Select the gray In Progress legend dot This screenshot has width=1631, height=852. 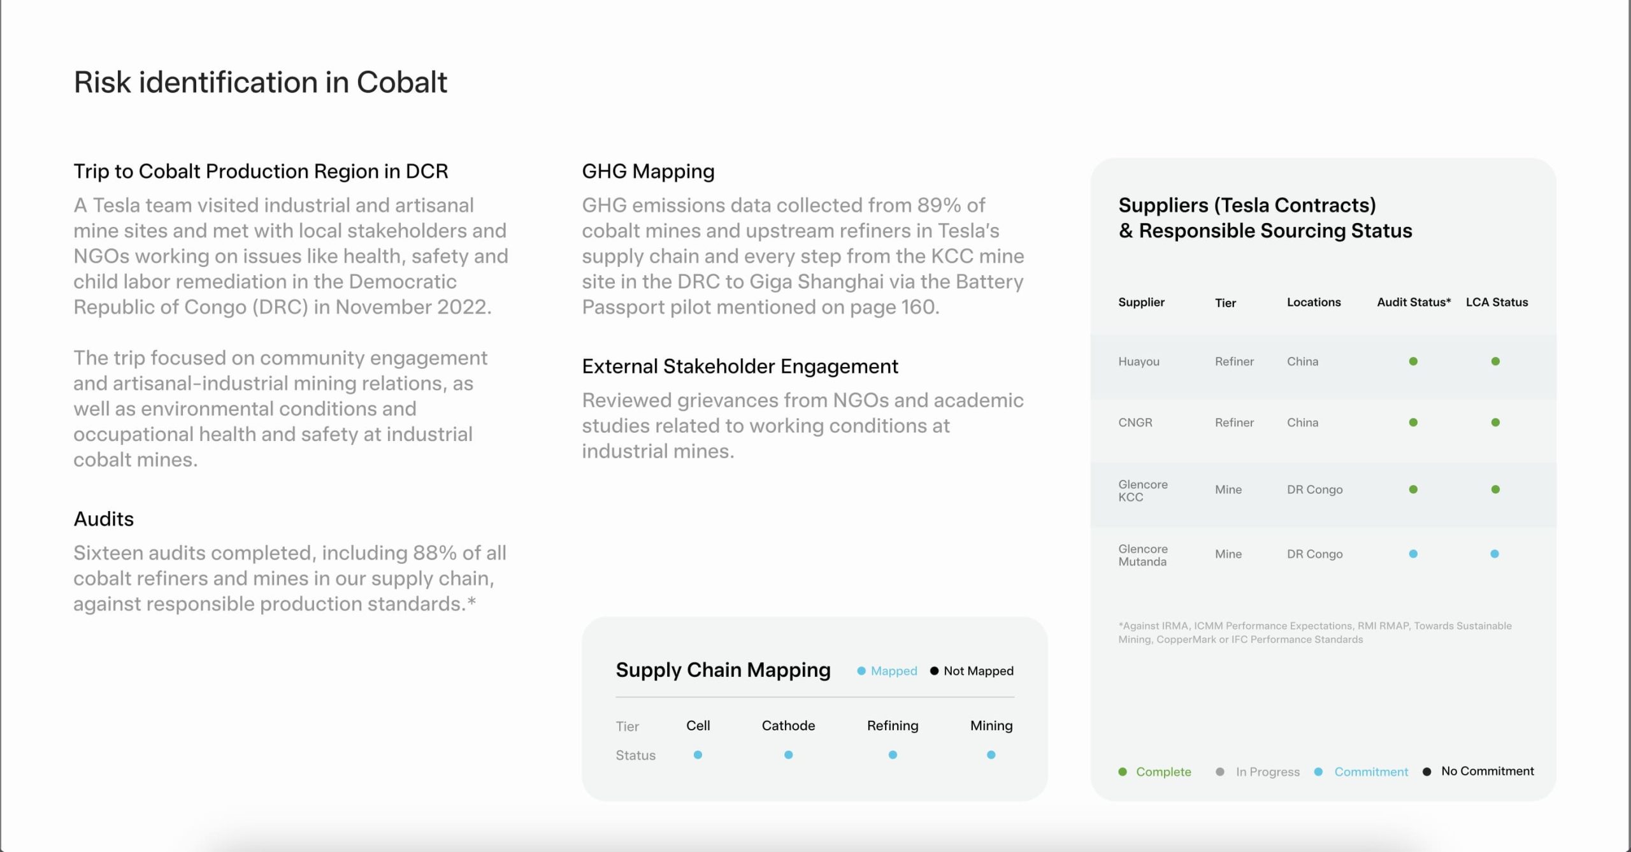1219,772
